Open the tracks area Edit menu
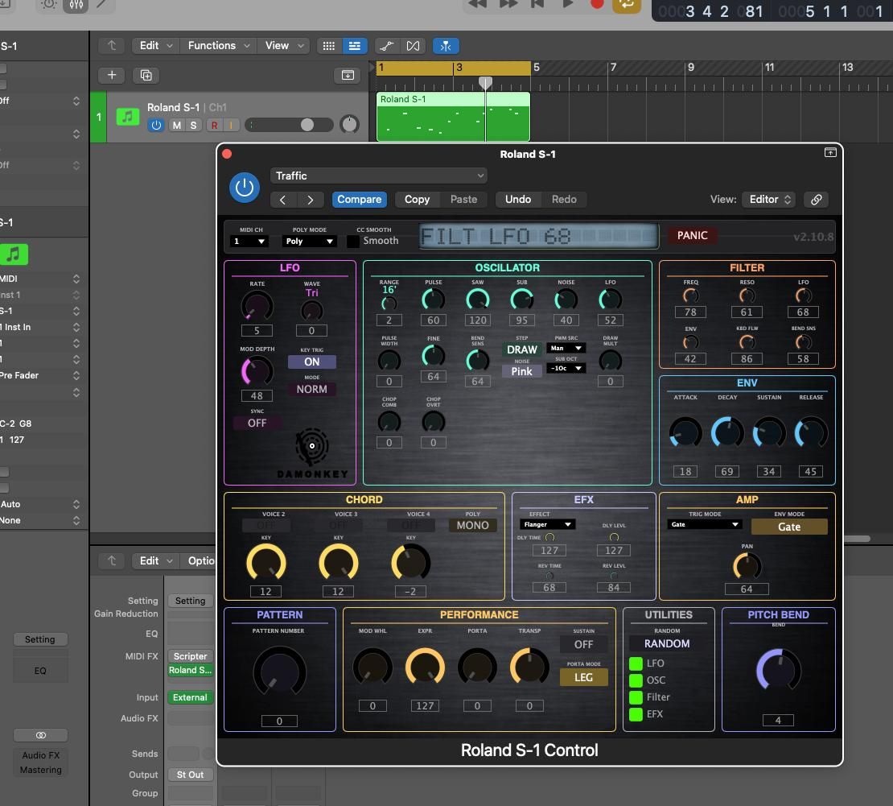 155,46
